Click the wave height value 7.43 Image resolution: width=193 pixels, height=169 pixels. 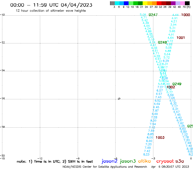point(158,97)
